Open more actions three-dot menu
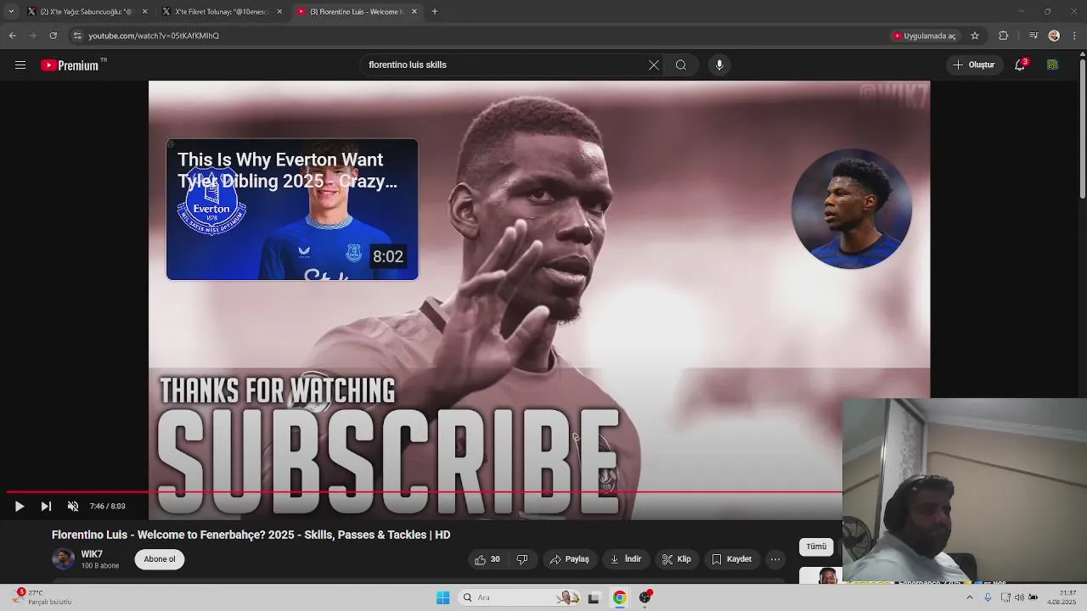The width and height of the screenshot is (1087, 611). pyautogui.click(x=775, y=559)
